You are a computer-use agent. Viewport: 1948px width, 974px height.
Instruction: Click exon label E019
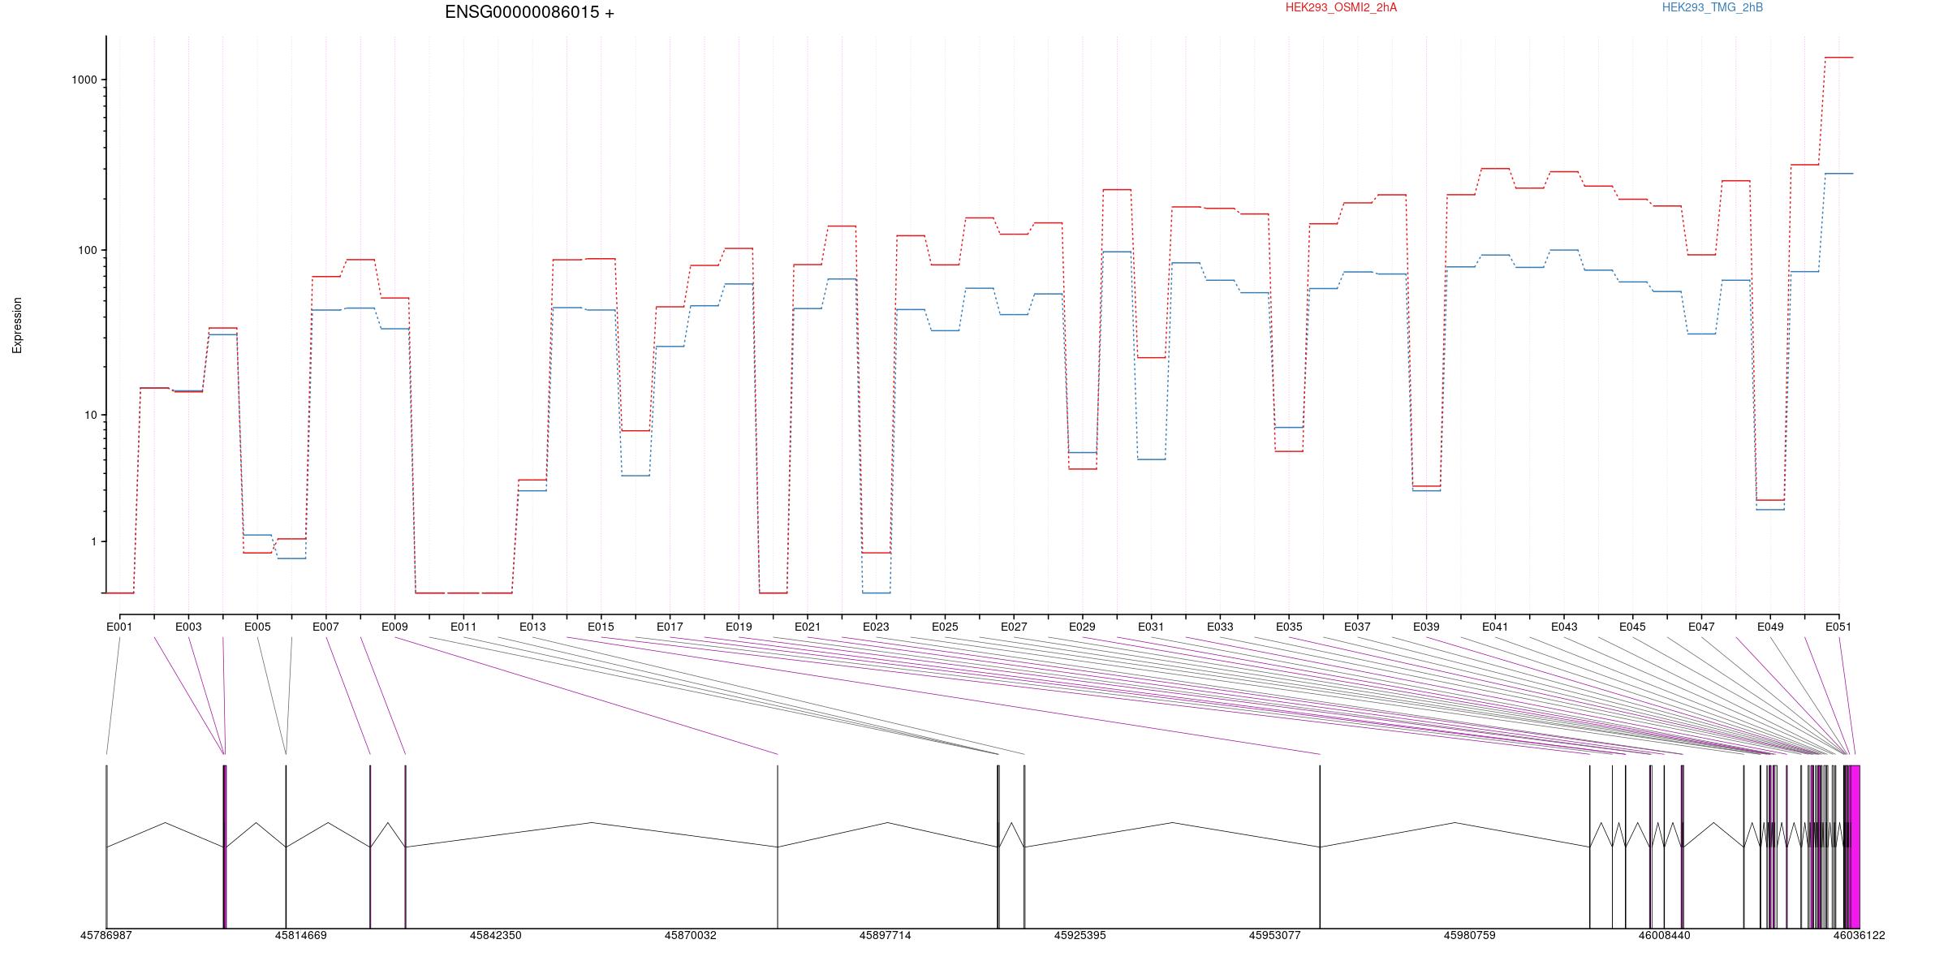pyautogui.click(x=739, y=627)
